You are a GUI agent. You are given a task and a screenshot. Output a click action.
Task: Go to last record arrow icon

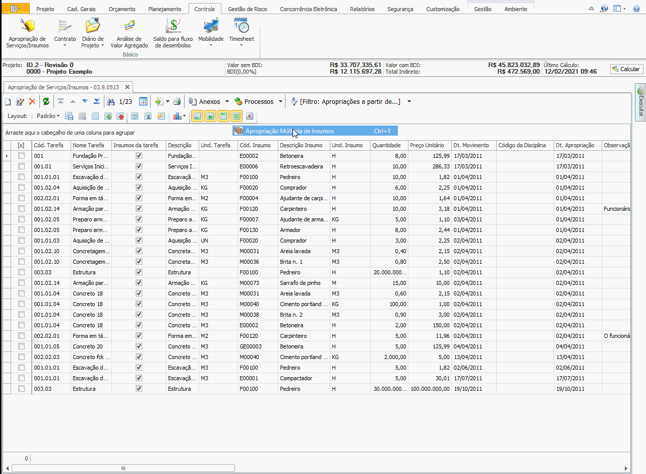pyautogui.click(x=97, y=102)
